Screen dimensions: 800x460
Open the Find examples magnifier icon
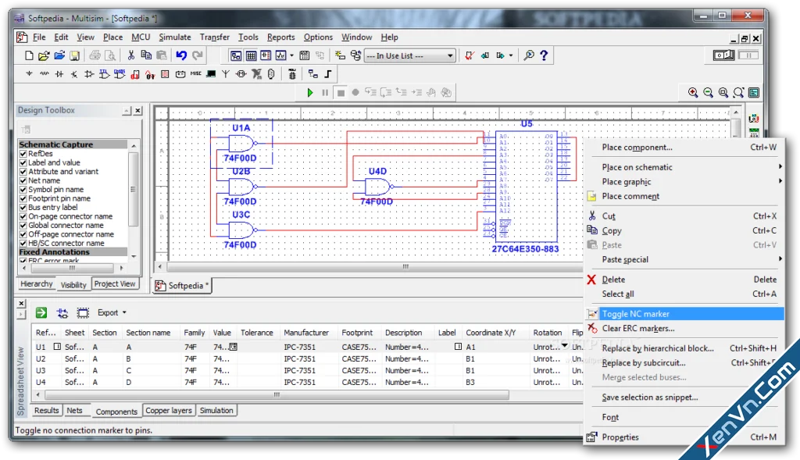(529, 55)
